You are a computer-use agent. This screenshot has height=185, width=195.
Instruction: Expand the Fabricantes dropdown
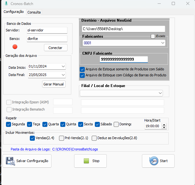pyautogui.click(x=163, y=43)
